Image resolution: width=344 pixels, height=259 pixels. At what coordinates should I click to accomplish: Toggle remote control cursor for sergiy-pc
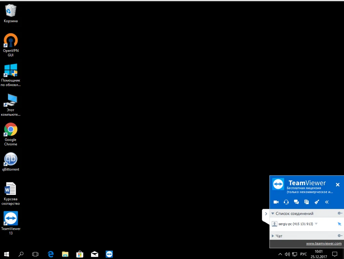coord(339,224)
